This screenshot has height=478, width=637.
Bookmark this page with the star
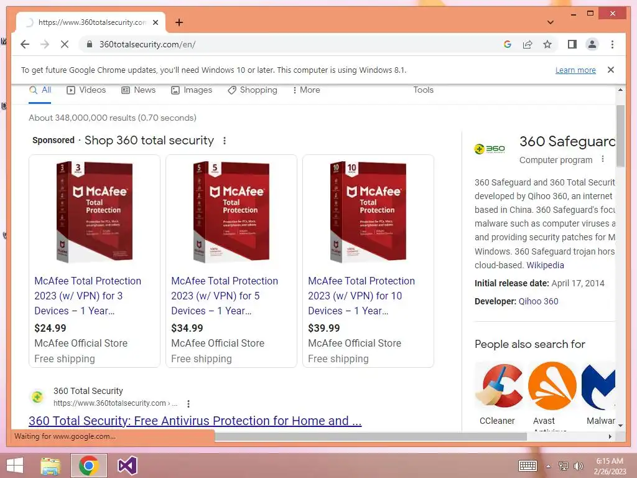pyautogui.click(x=547, y=44)
